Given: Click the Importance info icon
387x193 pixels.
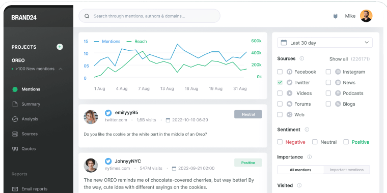Looking at the screenshot, I should [x=309, y=157].
